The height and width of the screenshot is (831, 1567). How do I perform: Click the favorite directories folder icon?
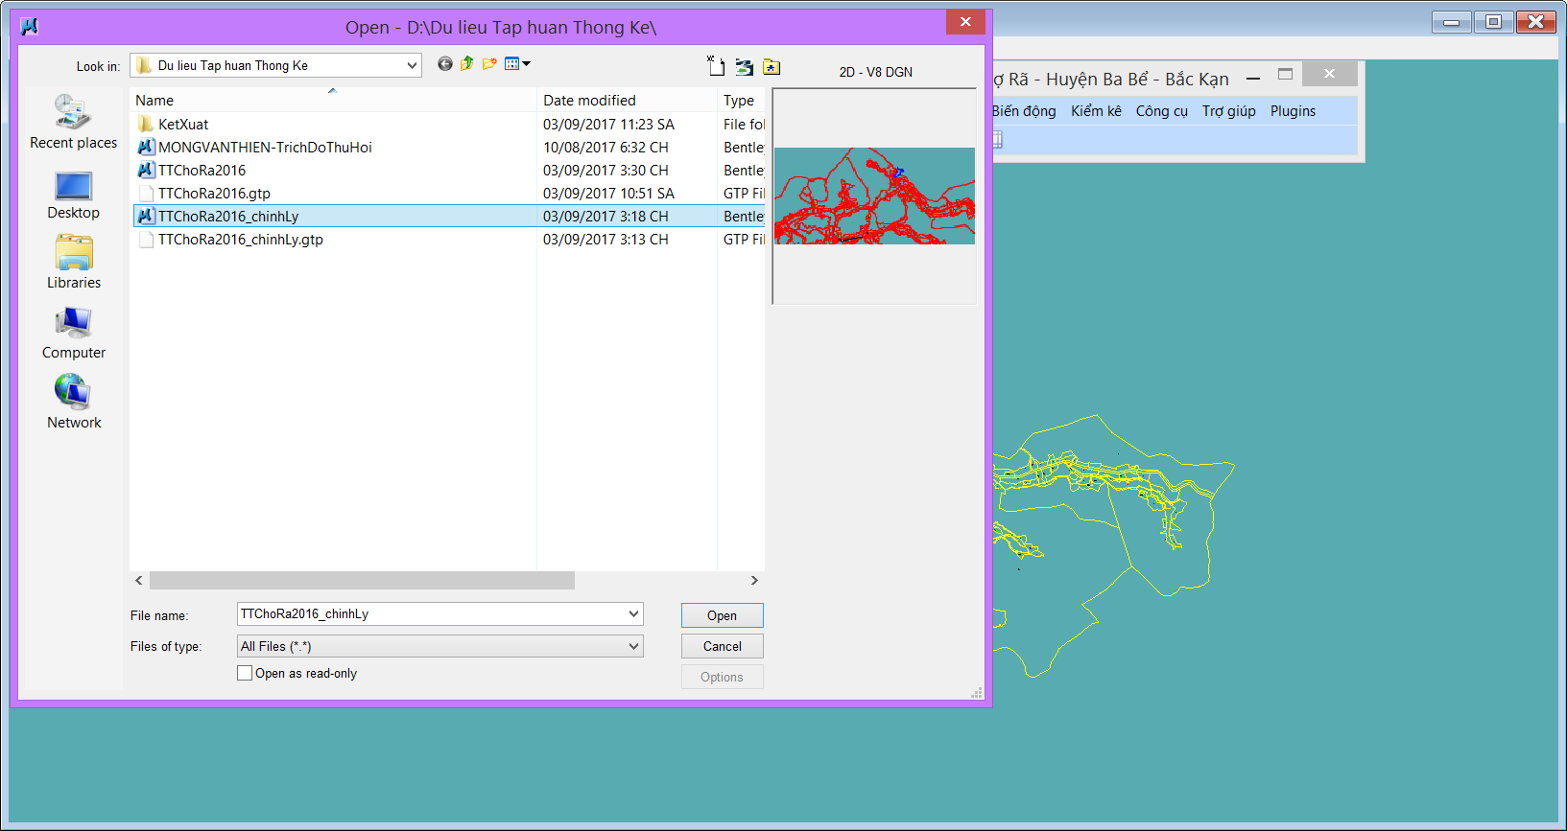[x=772, y=67]
